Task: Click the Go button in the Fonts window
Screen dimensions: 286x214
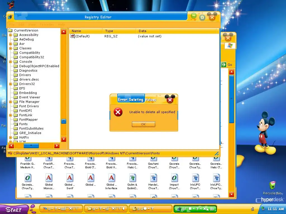Action: pos(227,65)
